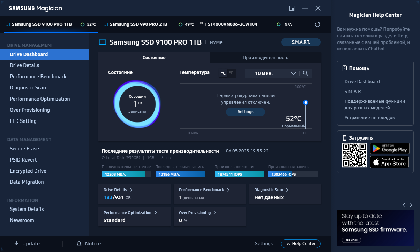Click the refresh drives icon
The image size is (420, 252).
tap(317, 24)
